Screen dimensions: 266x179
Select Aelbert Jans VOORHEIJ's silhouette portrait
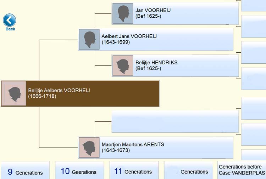tap(89, 39)
